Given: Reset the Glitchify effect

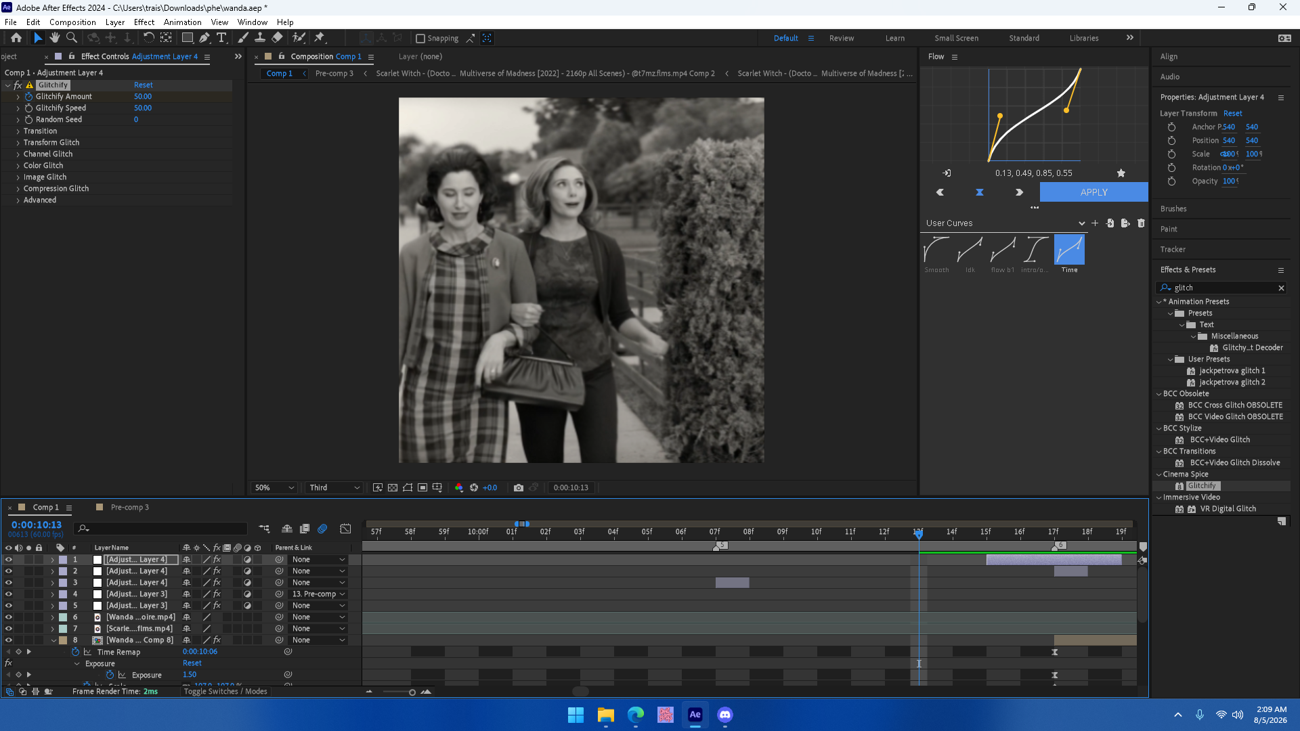Looking at the screenshot, I should click(143, 85).
